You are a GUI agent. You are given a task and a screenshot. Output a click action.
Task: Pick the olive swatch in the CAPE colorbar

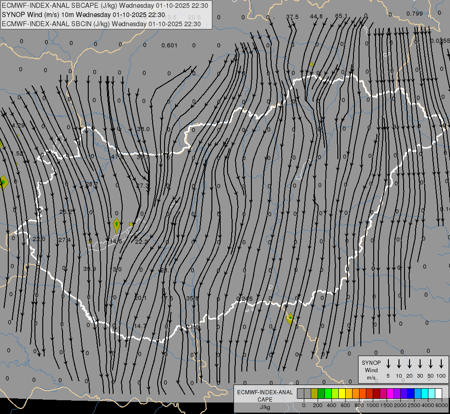pyautogui.click(x=314, y=393)
